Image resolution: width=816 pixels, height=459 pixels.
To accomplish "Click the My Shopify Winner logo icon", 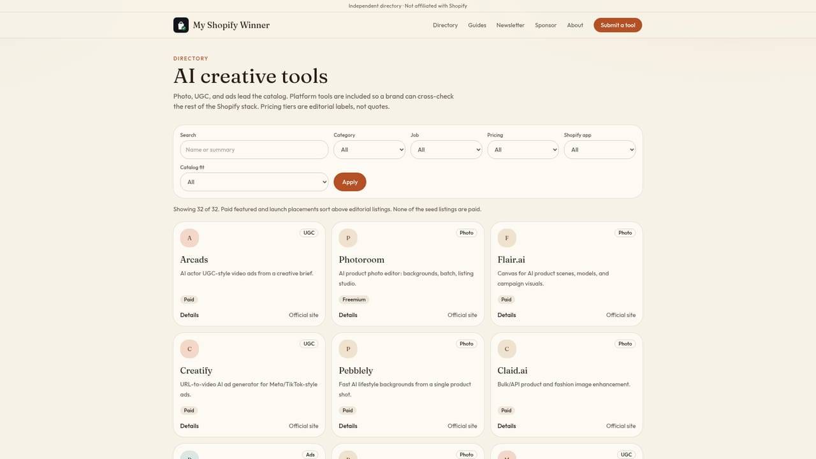I will [181, 25].
